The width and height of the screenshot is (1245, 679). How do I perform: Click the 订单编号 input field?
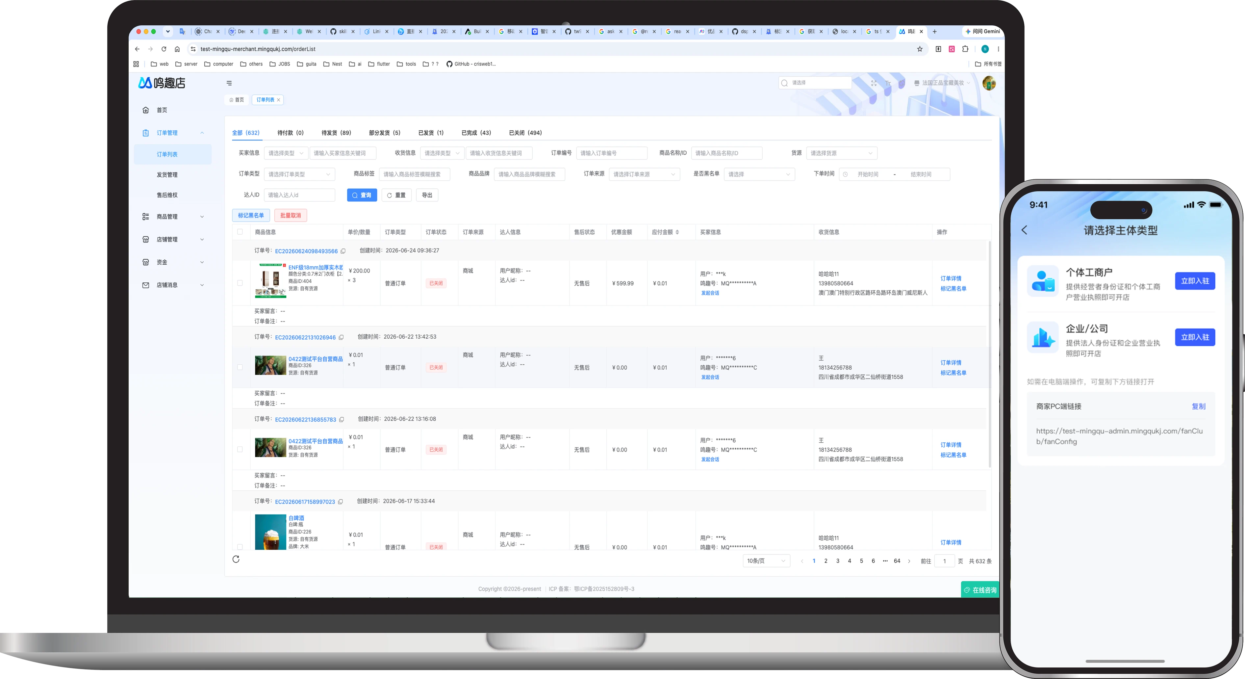(611, 153)
